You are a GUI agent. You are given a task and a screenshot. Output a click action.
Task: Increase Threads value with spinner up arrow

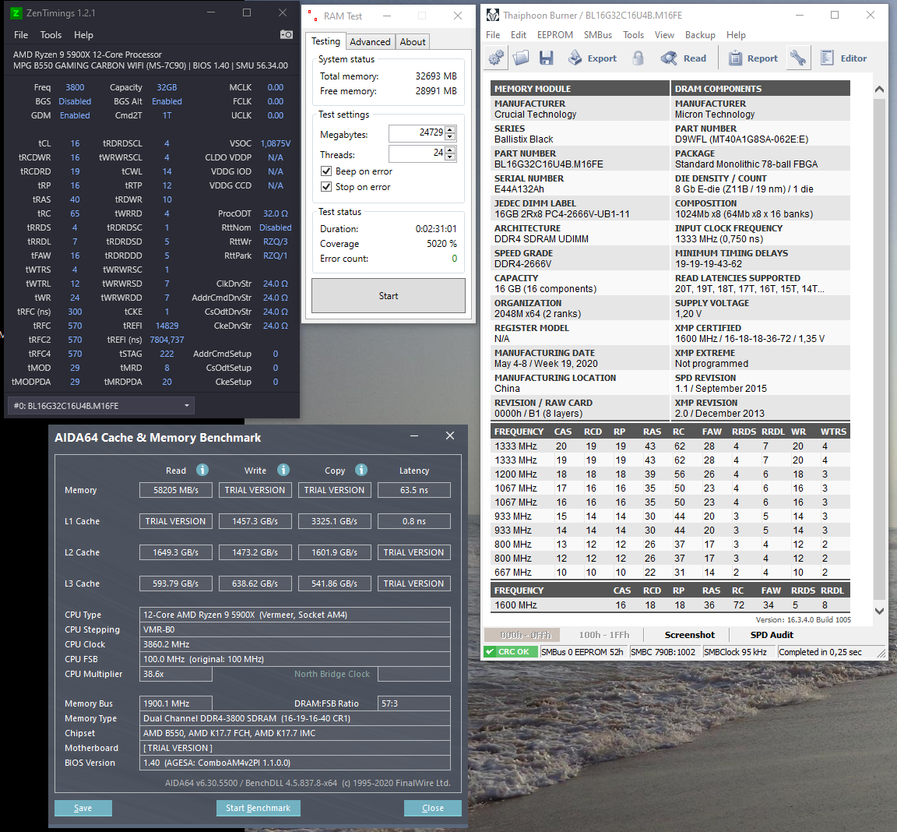pyautogui.click(x=450, y=150)
